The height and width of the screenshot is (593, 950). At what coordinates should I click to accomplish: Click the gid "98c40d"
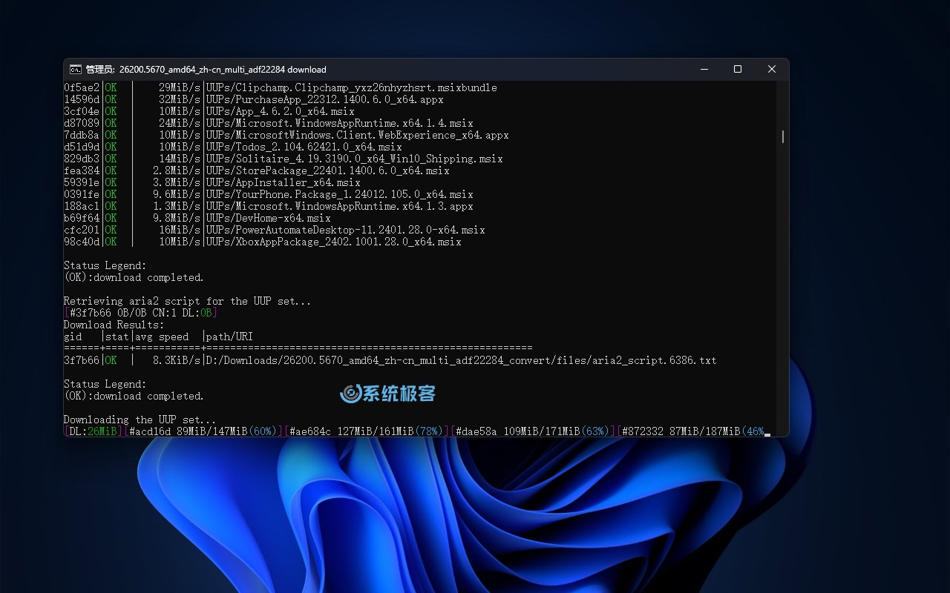click(x=82, y=242)
